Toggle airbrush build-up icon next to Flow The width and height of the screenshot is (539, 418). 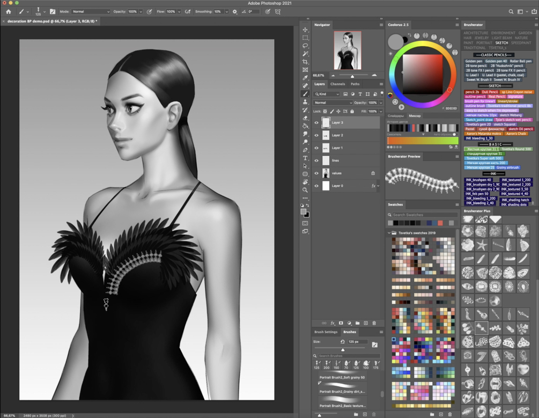click(188, 11)
